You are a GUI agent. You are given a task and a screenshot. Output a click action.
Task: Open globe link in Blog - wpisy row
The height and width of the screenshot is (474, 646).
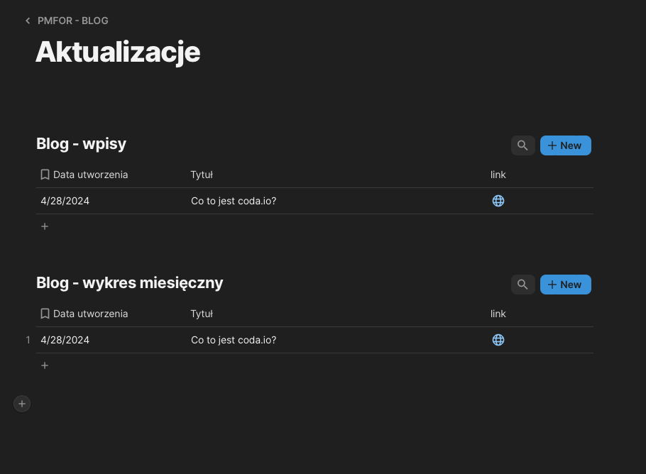pos(498,201)
